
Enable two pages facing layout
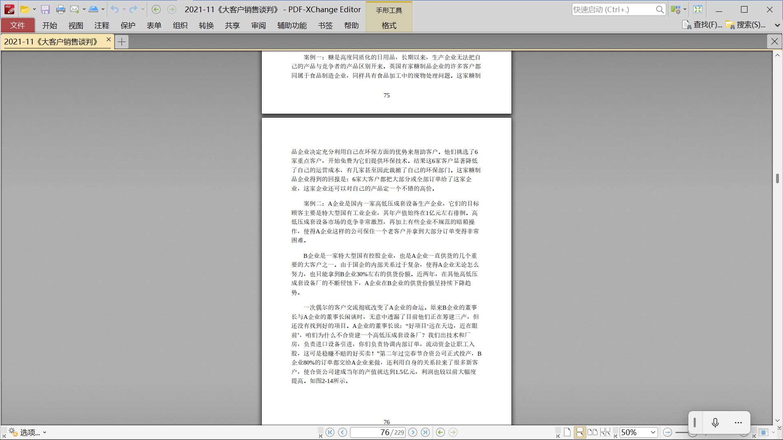593,432
